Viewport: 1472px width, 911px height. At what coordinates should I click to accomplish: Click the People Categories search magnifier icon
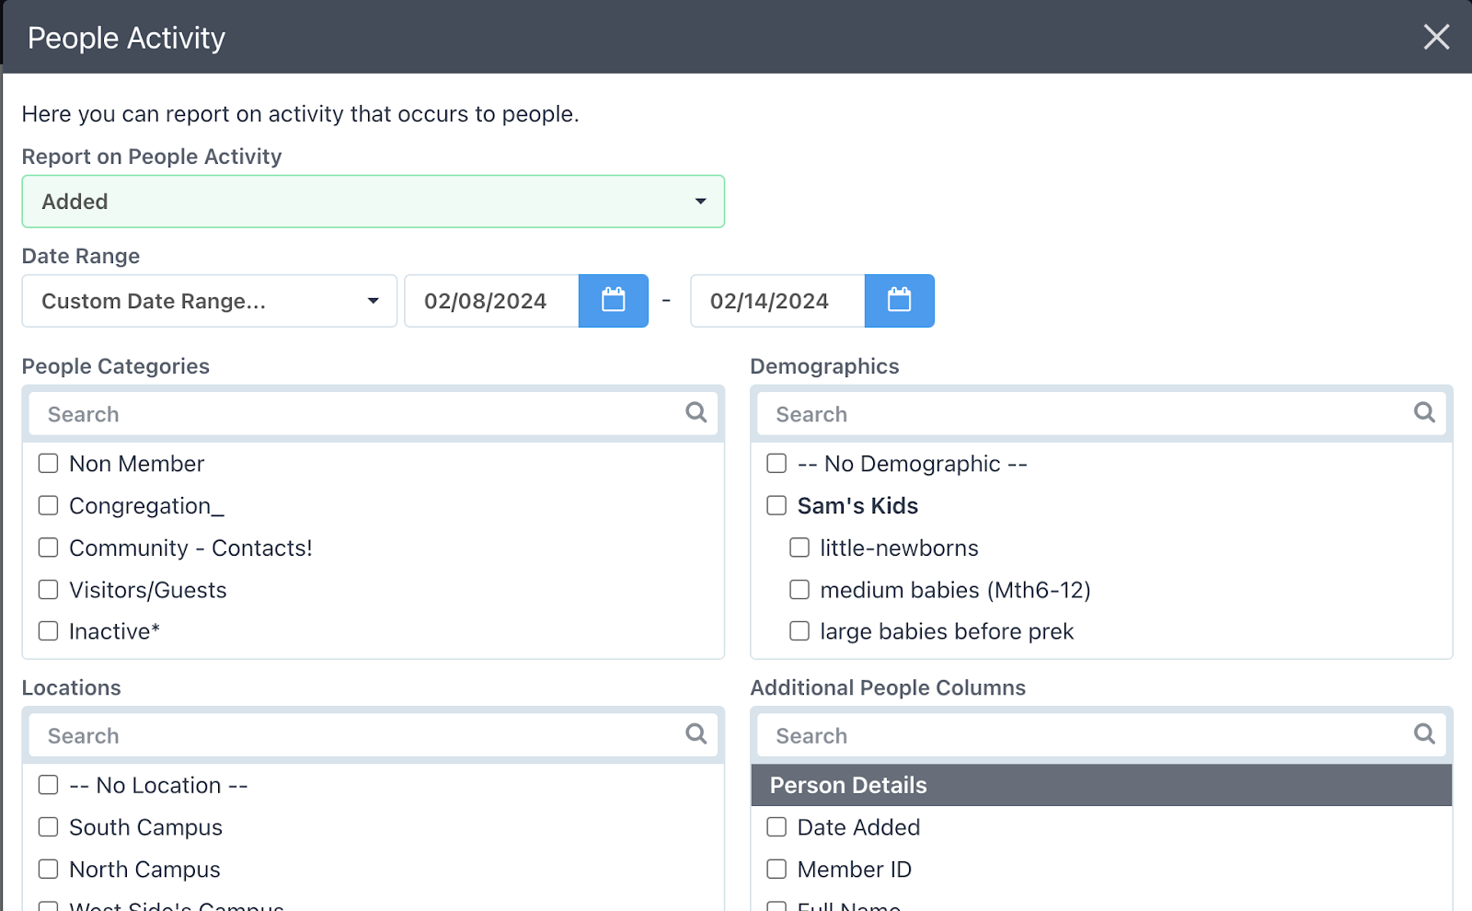tap(696, 413)
